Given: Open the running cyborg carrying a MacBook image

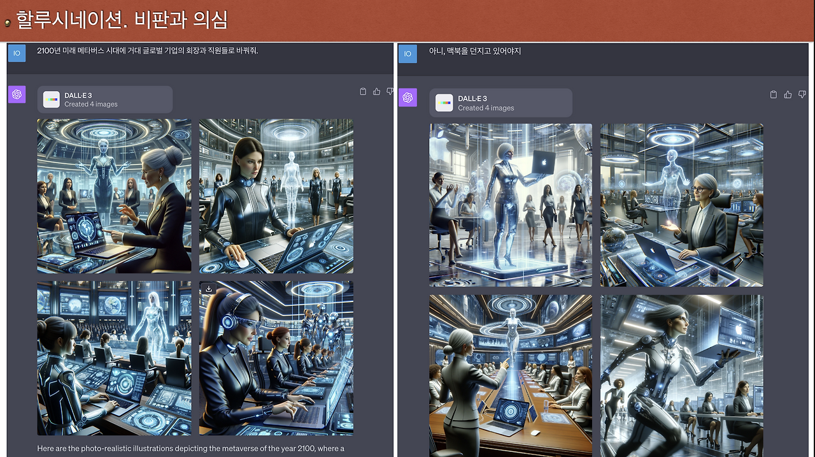Looking at the screenshot, I should (681, 376).
